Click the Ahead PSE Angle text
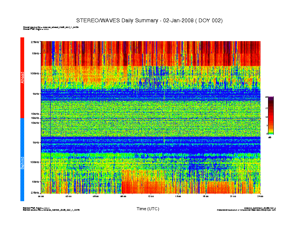299x231 pixels. click(x=36, y=29)
